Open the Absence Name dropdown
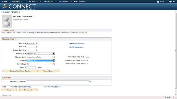 click(x=54, y=57)
